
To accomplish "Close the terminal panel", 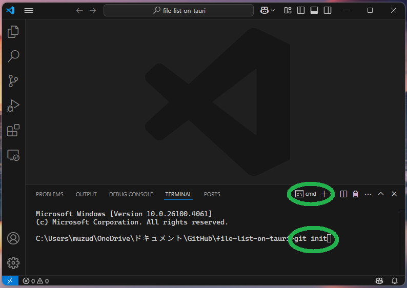I will click(x=394, y=194).
